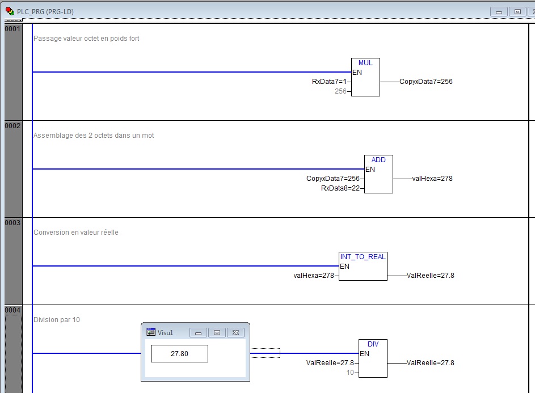Screen dimensions: 535x393
Task: Click the 27.80 value field in Visu1
Action: pyautogui.click(x=179, y=353)
